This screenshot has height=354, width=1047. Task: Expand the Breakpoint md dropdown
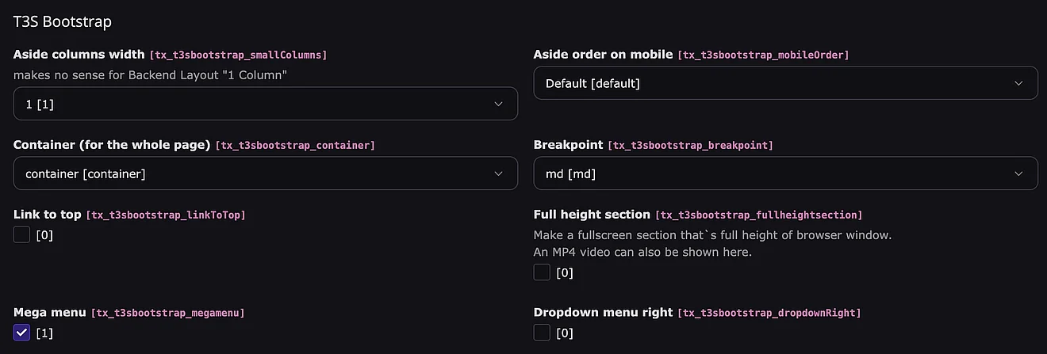click(785, 173)
